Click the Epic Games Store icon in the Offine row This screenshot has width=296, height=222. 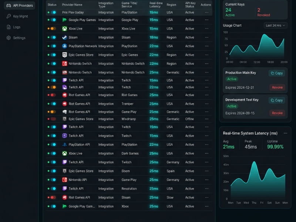point(64,119)
